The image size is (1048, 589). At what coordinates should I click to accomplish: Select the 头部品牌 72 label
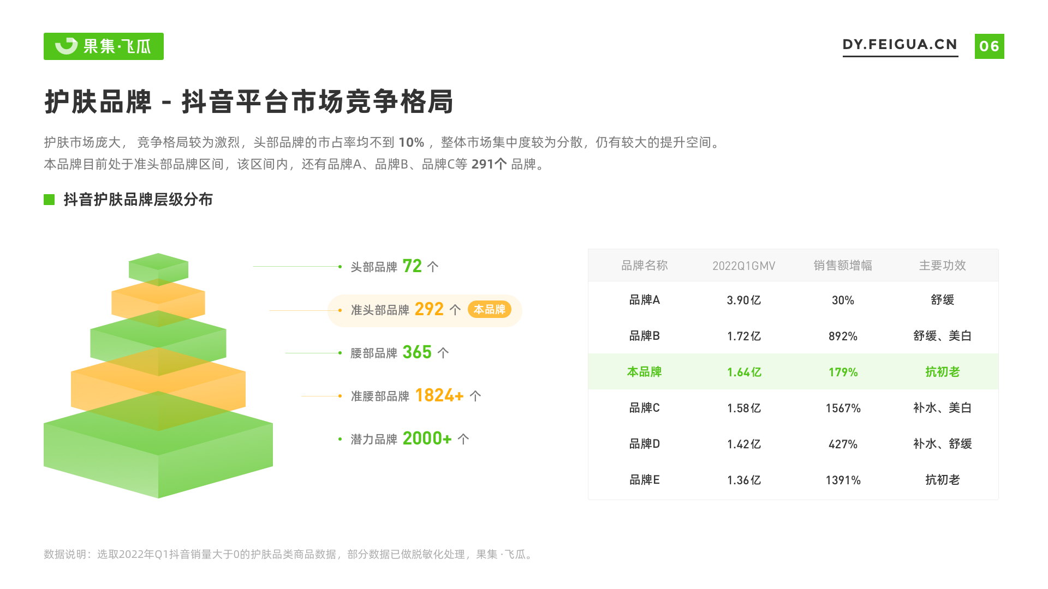[394, 267]
